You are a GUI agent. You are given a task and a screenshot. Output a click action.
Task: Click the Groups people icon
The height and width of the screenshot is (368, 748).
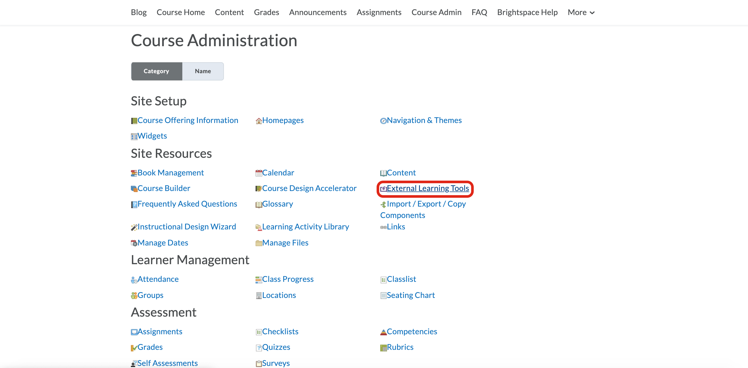pos(134,295)
